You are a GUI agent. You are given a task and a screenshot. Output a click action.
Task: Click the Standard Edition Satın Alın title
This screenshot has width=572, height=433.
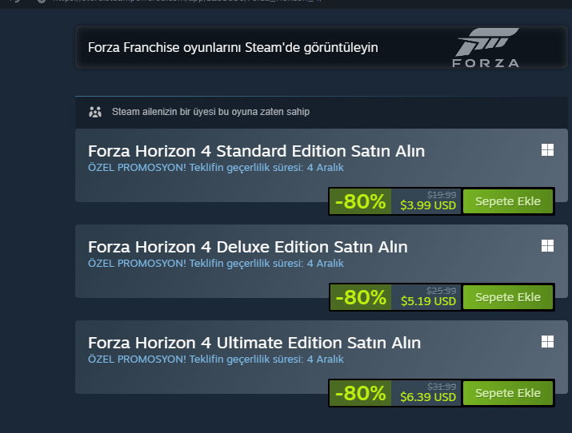[x=256, y=151]
